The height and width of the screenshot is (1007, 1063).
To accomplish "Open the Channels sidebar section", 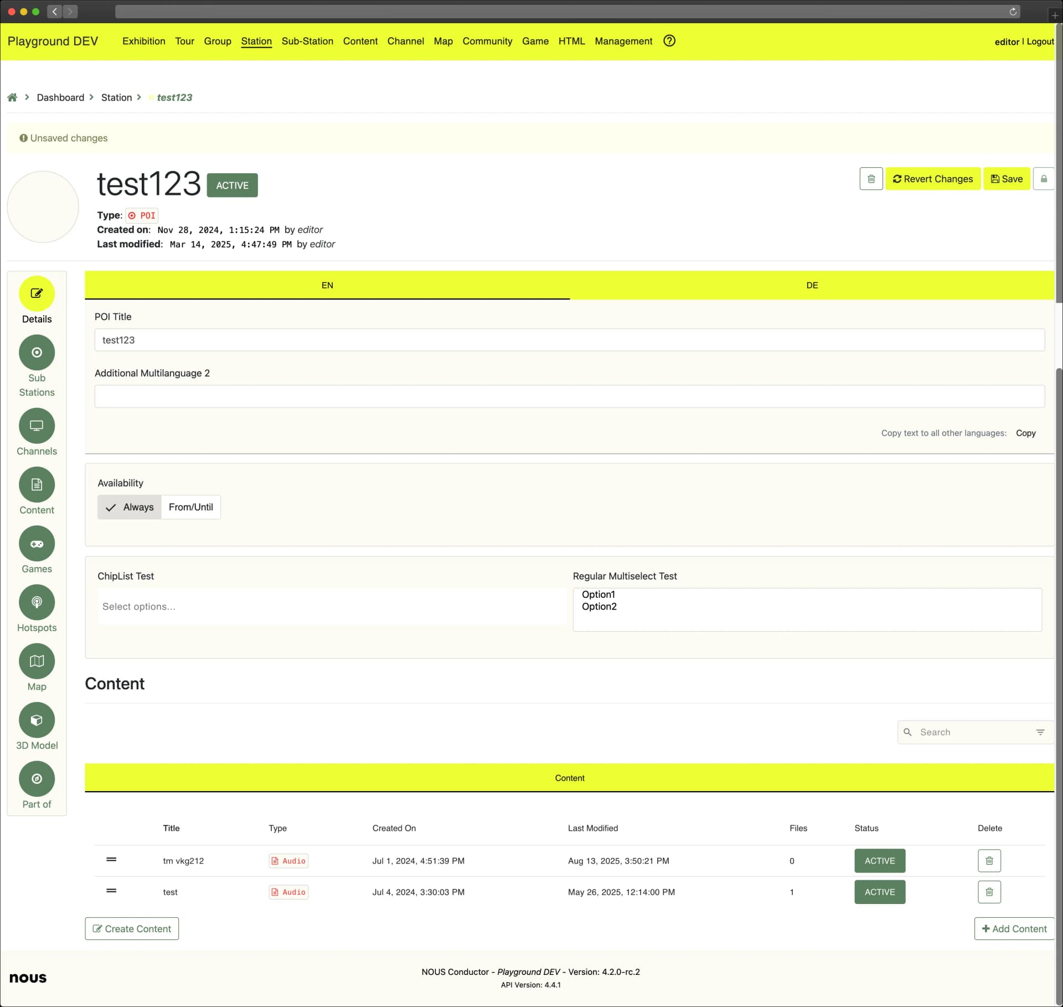I will click(37, 432).
